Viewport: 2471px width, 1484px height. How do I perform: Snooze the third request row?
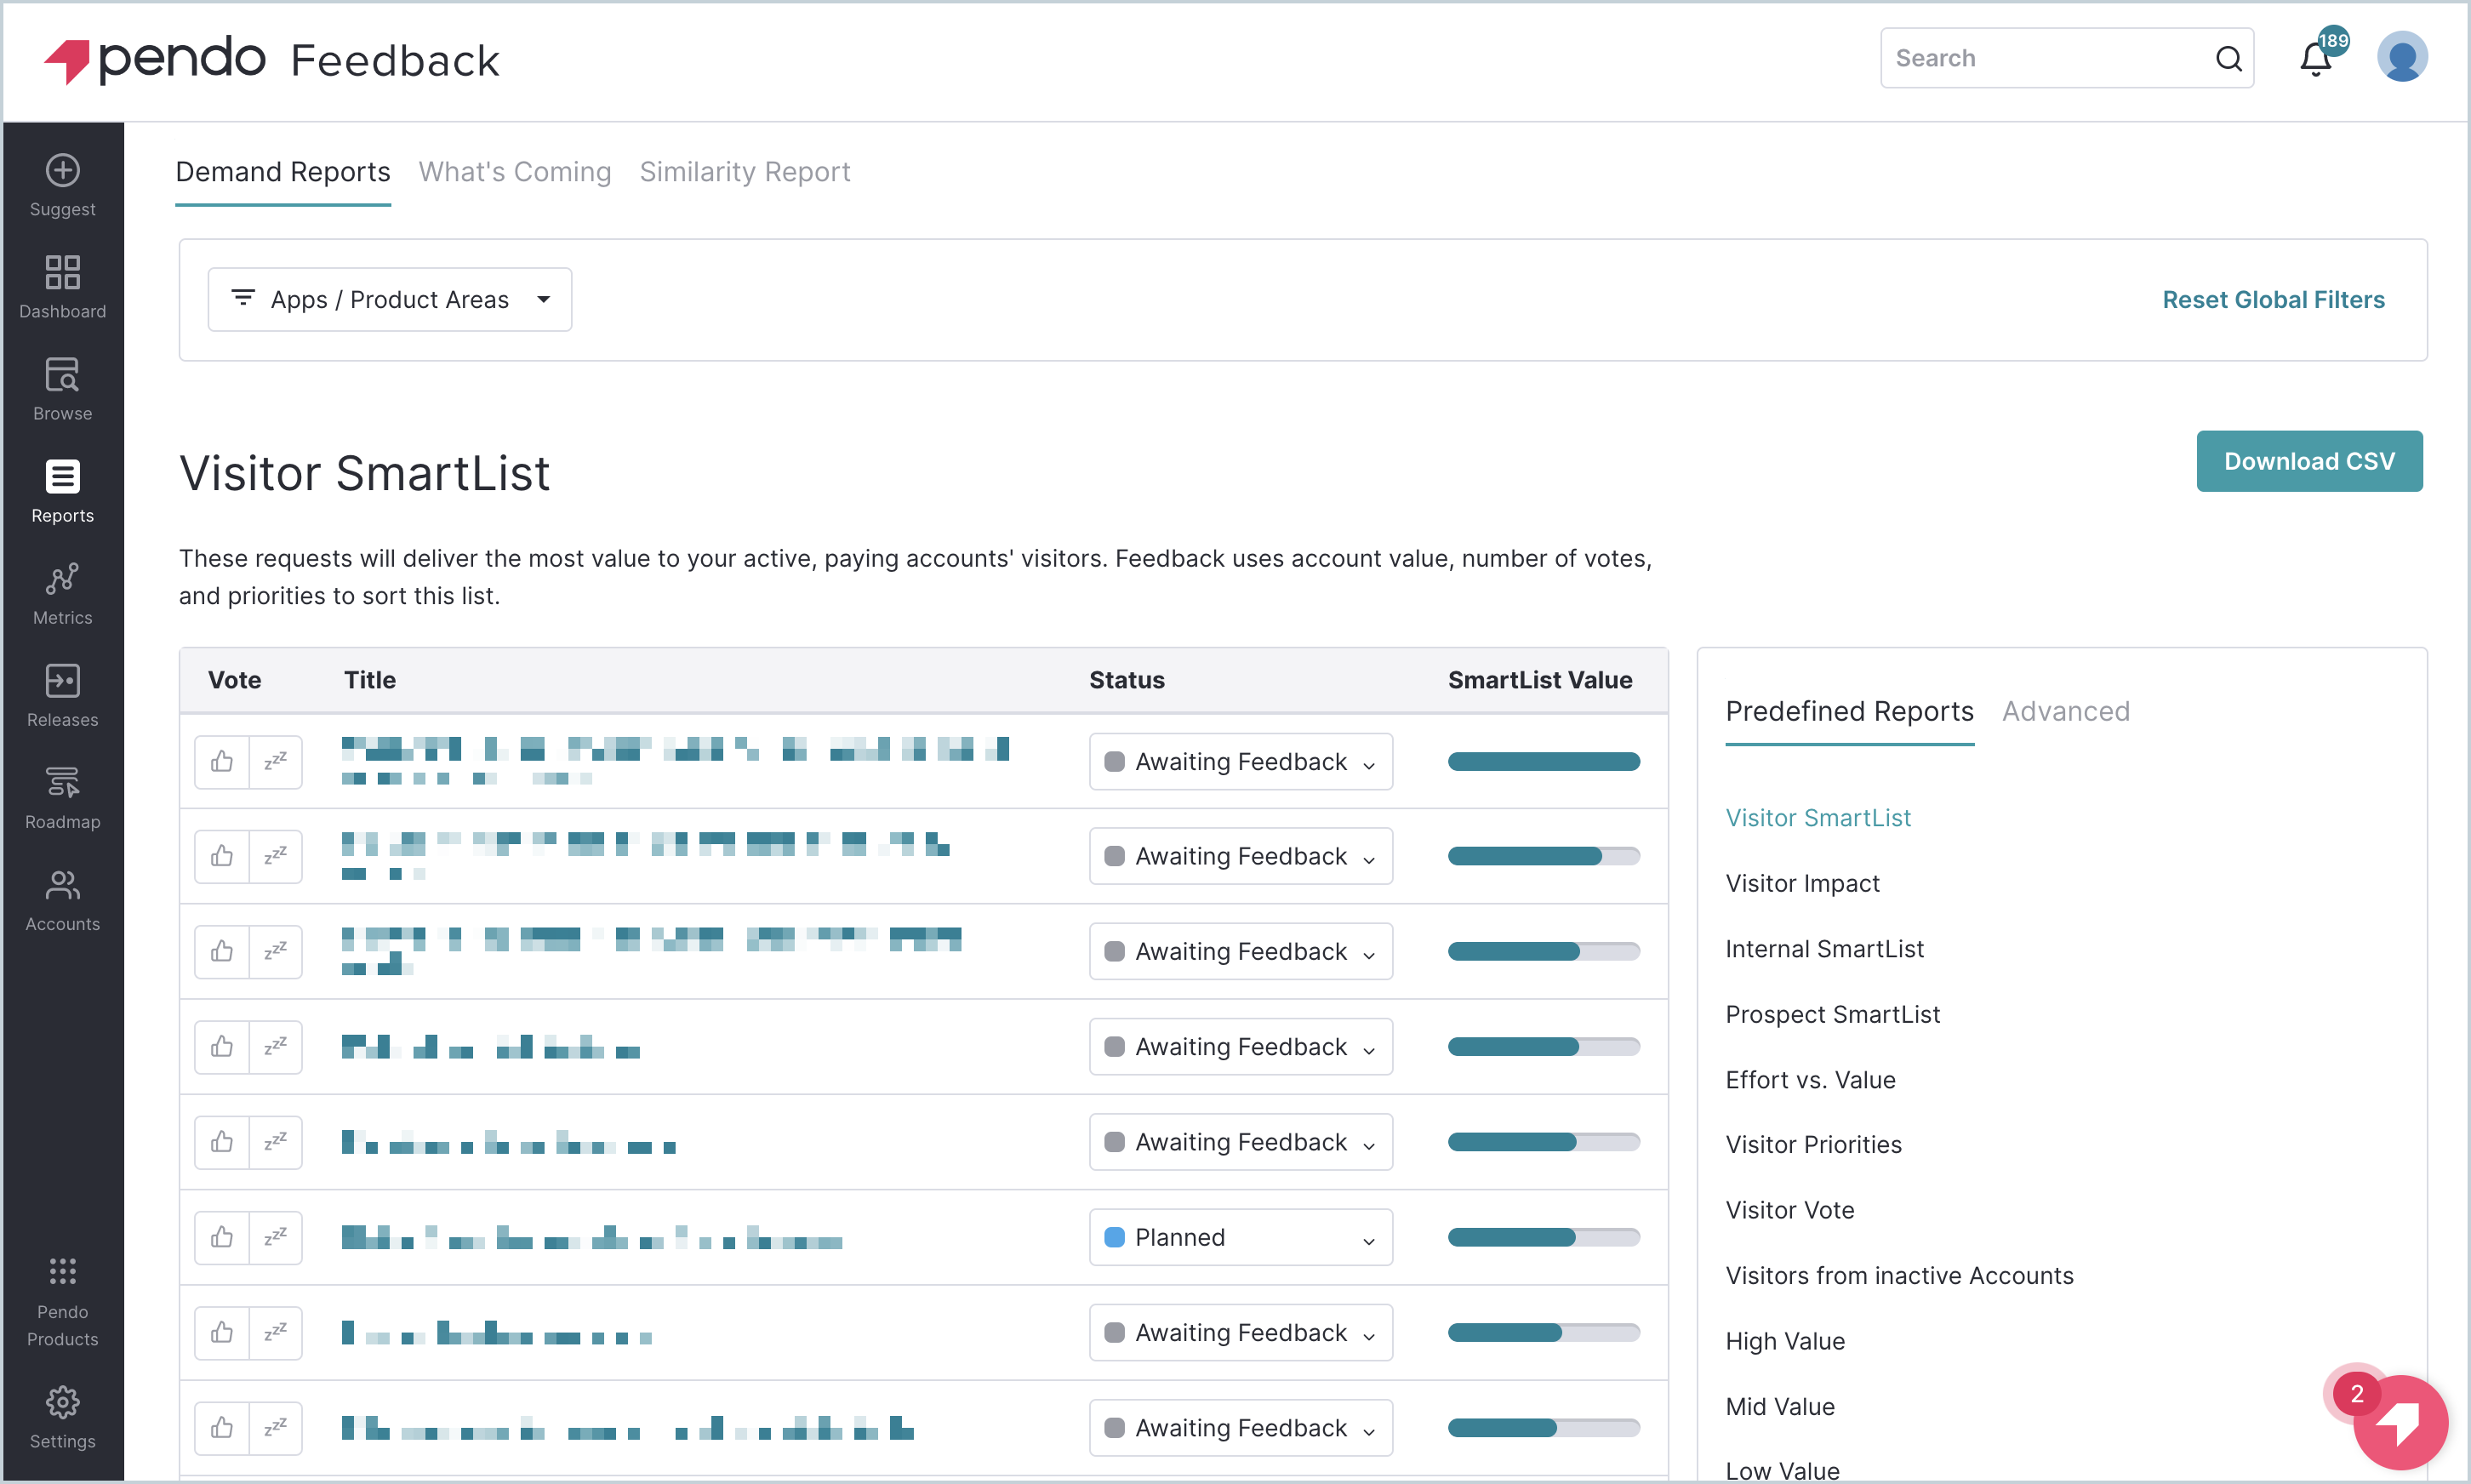[276, 951]
